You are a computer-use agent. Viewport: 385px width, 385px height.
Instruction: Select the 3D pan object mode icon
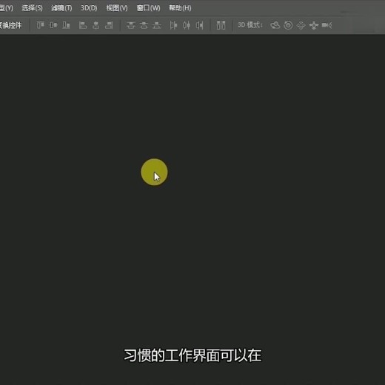(301, 25)
